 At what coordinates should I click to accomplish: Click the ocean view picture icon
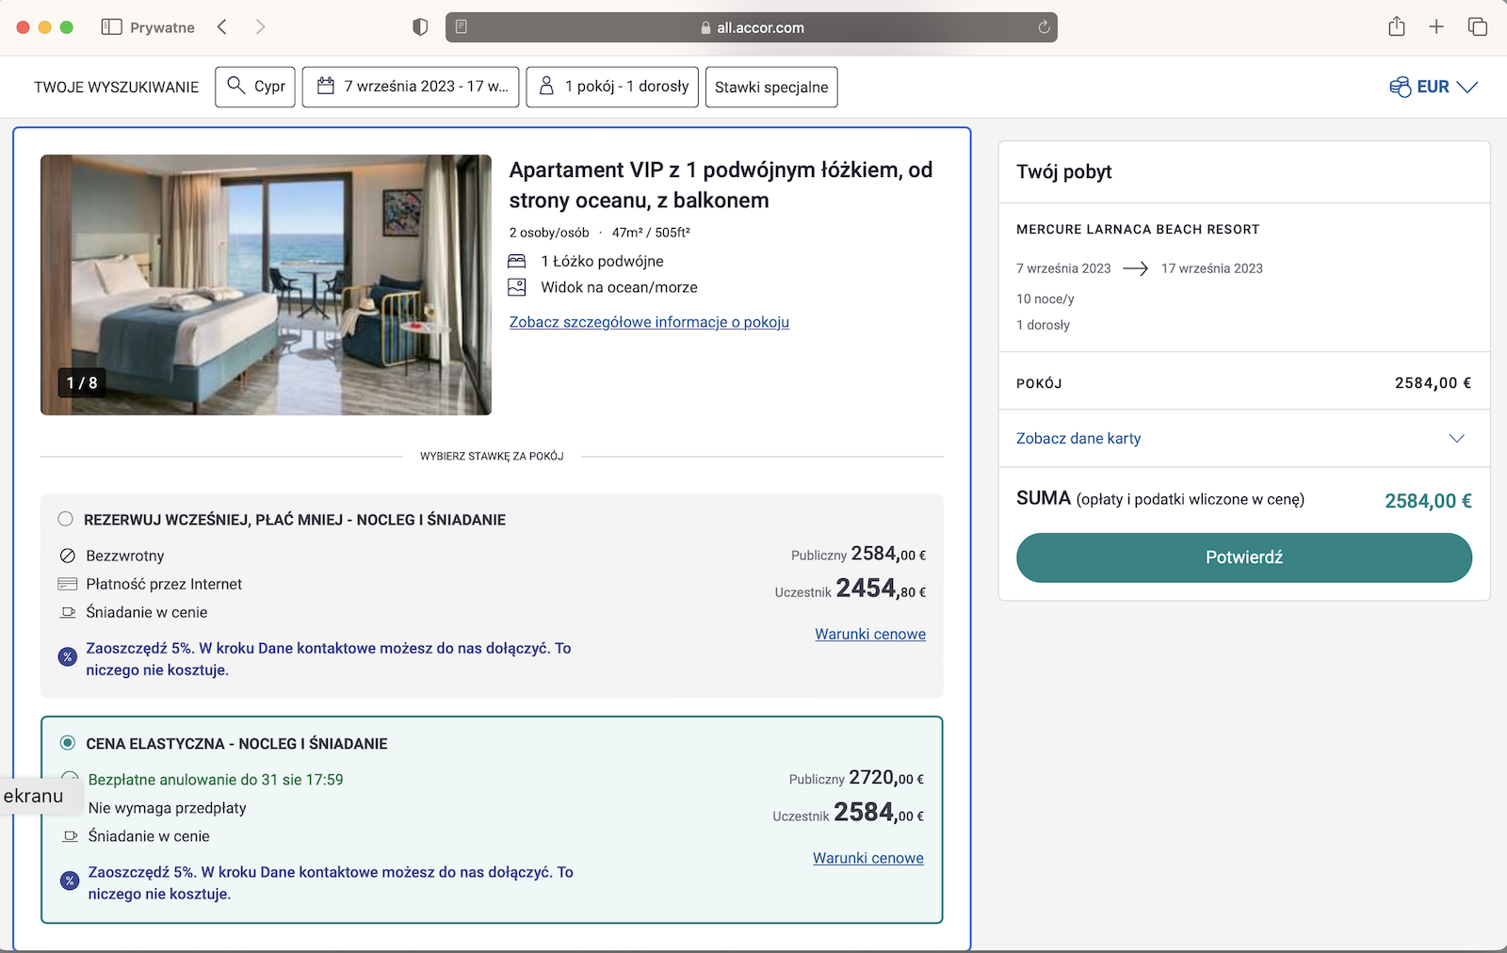click(517, 287)
